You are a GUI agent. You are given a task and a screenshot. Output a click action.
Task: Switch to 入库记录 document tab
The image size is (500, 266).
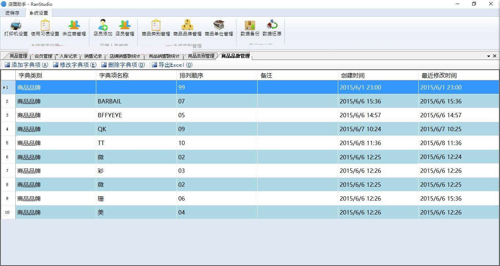(68, 56)
